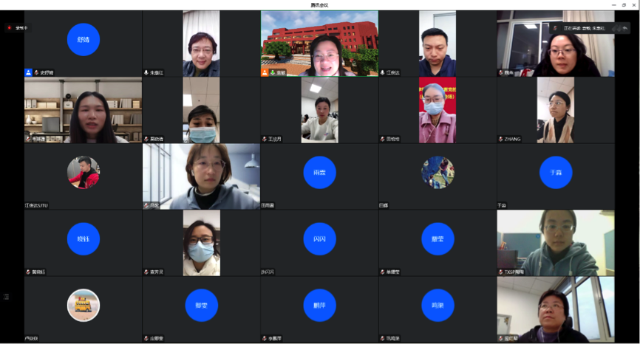Click the muted mic icon beside TJGP

tap(501, 272)
